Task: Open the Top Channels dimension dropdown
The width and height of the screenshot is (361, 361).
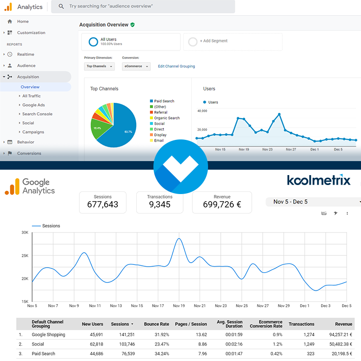Action: (x=99, y=66)
